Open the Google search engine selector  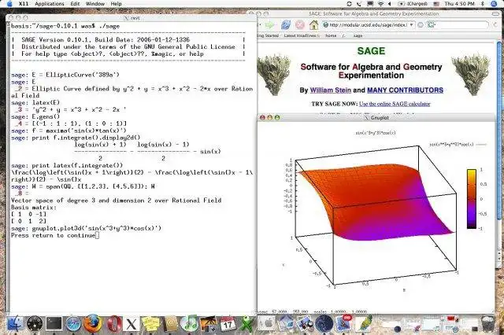[x=431, y=24]
